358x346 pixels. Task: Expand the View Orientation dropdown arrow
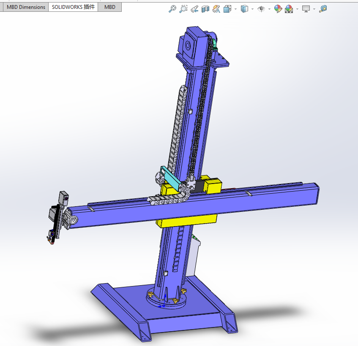click(x=235, y=9)
